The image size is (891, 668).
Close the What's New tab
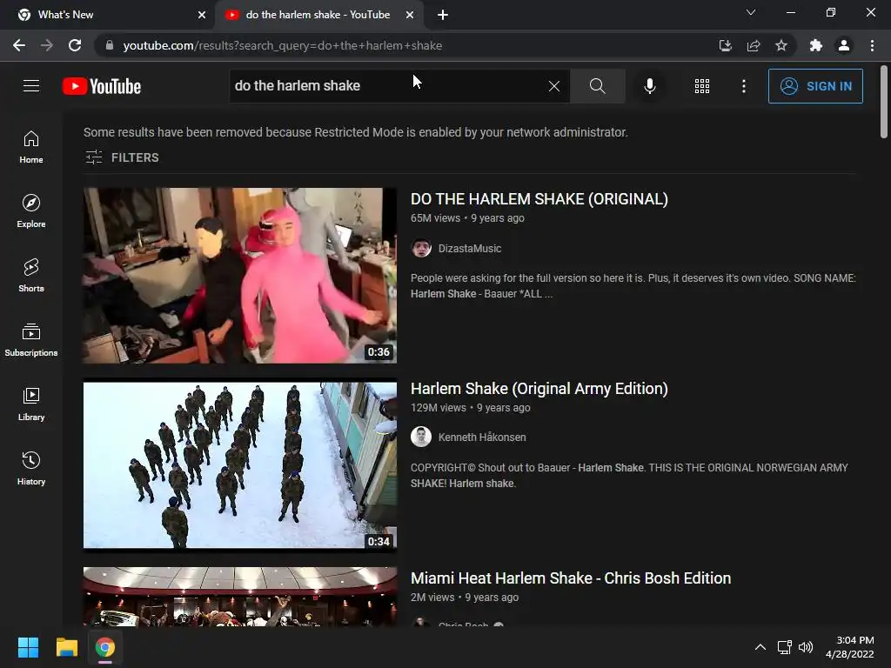pos(202,15)
